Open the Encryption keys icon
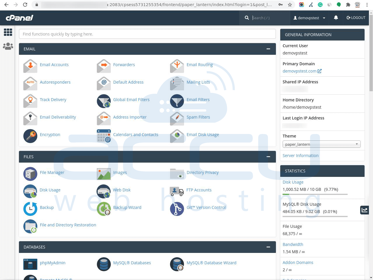 (30, 136)
